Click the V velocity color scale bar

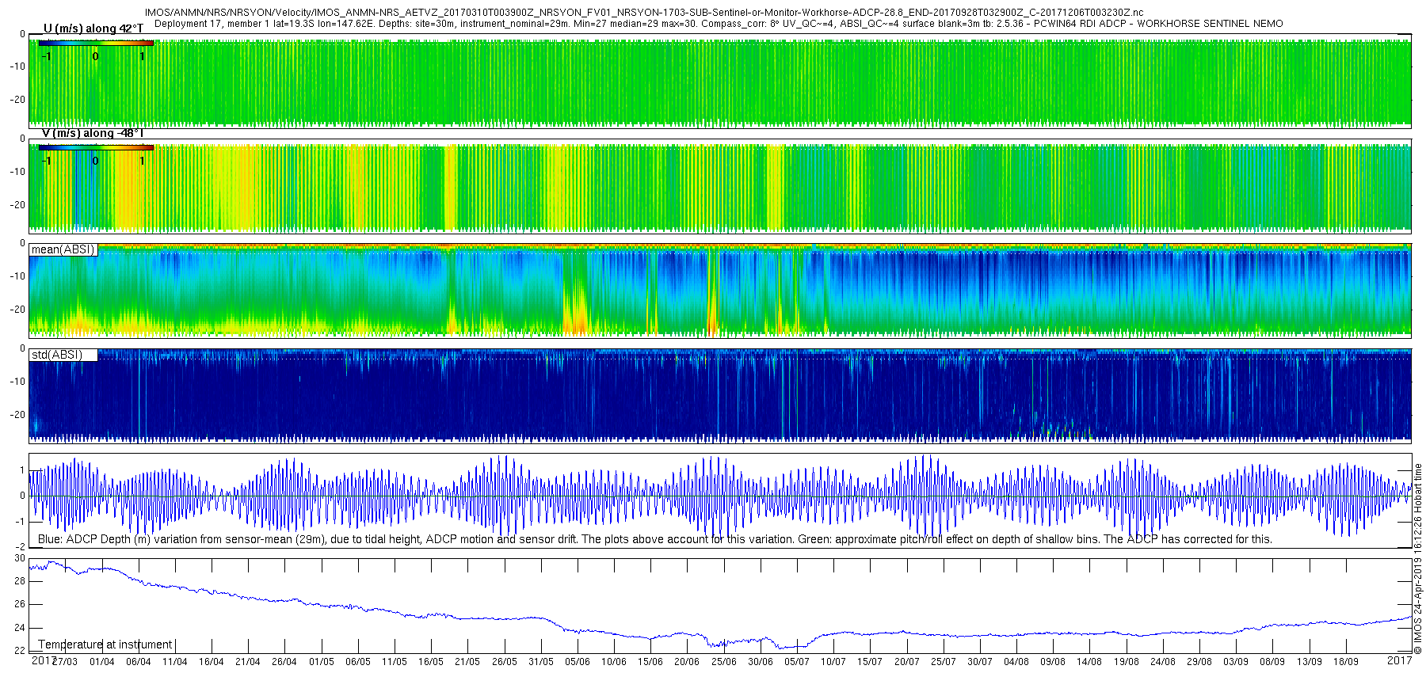point(96,148)
